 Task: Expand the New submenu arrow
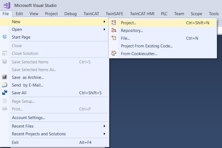(104, 21)
